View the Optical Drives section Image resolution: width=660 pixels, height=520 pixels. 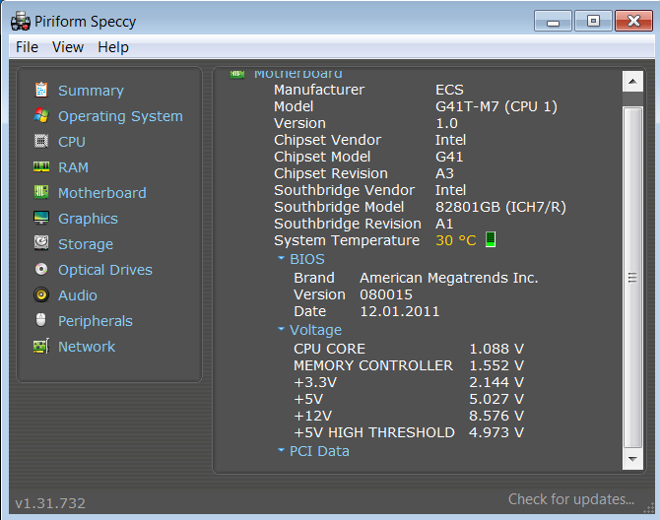click(x=105, y=270)
